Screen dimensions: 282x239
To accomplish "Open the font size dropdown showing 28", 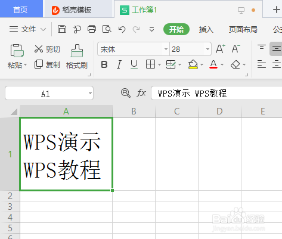I will pos(207,49).
